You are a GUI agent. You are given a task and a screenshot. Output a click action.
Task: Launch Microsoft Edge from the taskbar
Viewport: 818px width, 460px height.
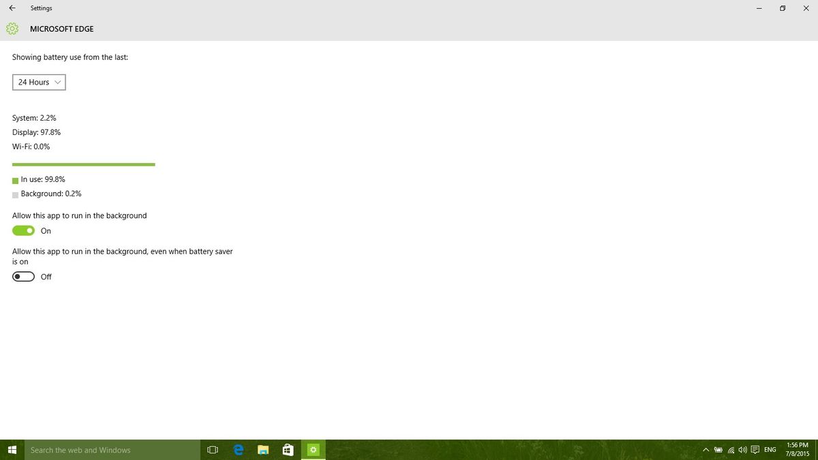(238, 450)
